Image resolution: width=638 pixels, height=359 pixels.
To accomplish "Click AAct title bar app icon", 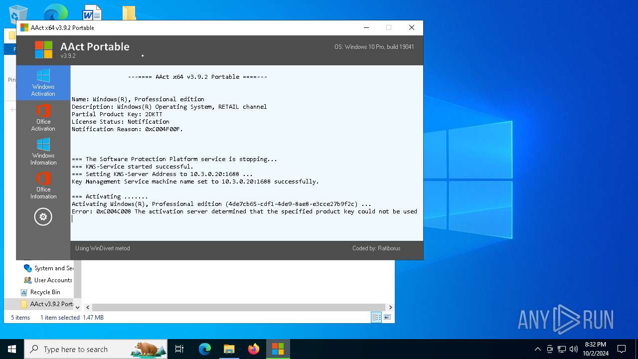I will (x=24, y=28).
